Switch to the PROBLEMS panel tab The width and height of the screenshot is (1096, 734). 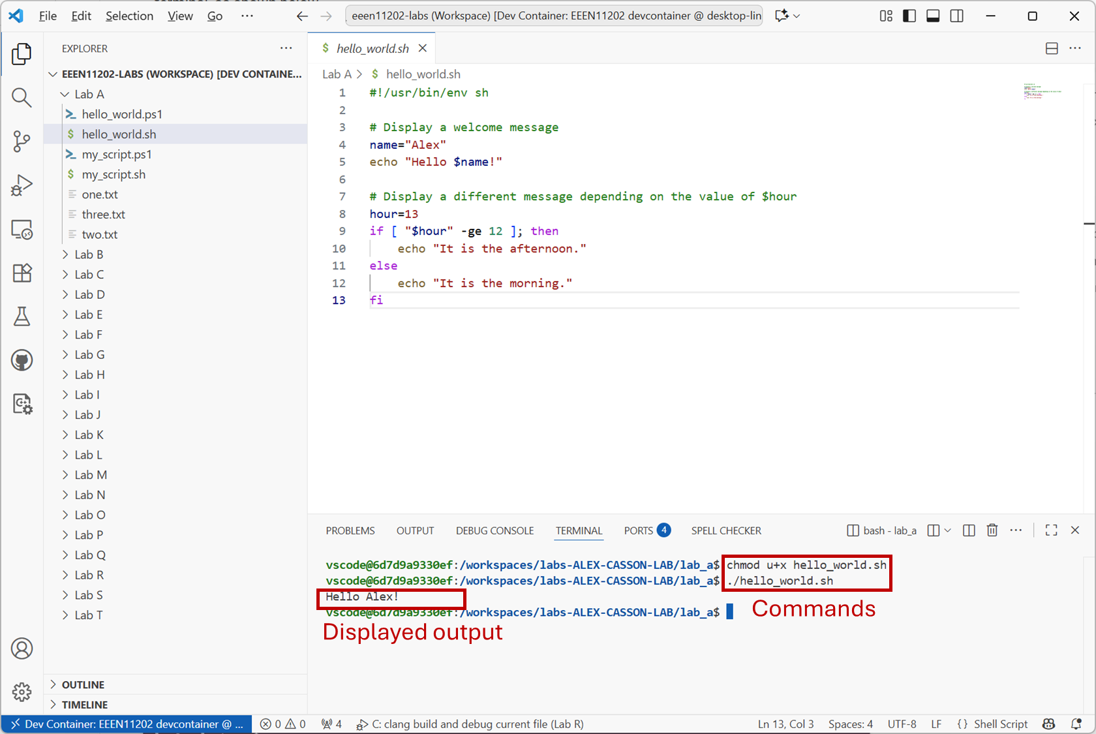pyautogui.click(x=350, y=530)
